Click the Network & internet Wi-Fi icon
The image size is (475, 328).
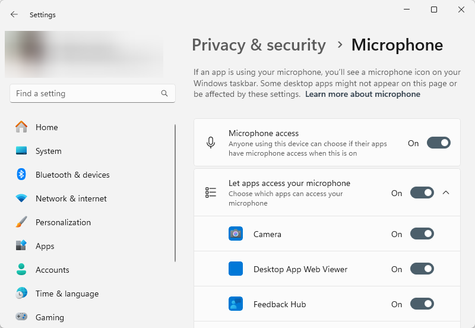21,198
